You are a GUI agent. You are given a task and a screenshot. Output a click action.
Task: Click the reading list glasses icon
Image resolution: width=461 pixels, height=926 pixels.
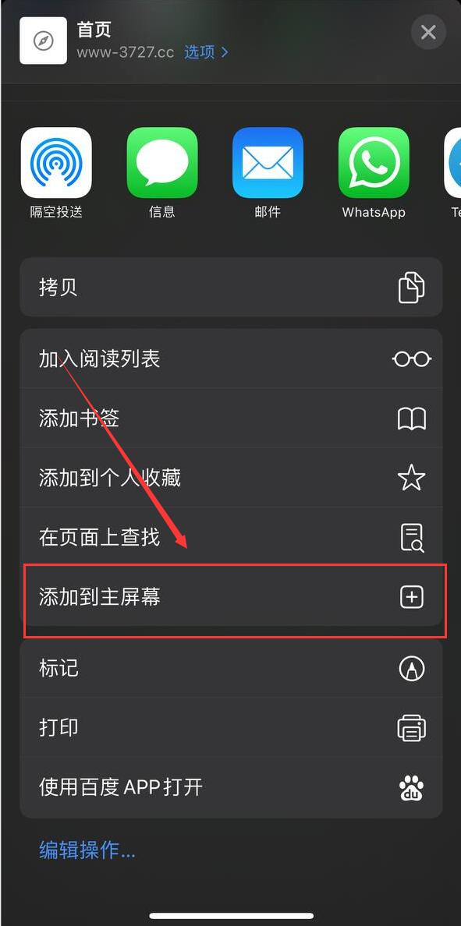pyautogui.click(x=411, y=359)
